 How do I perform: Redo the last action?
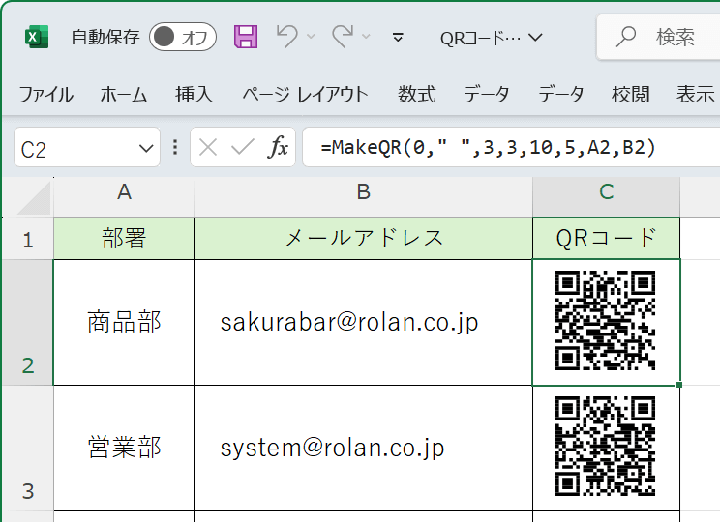point(343,36)
